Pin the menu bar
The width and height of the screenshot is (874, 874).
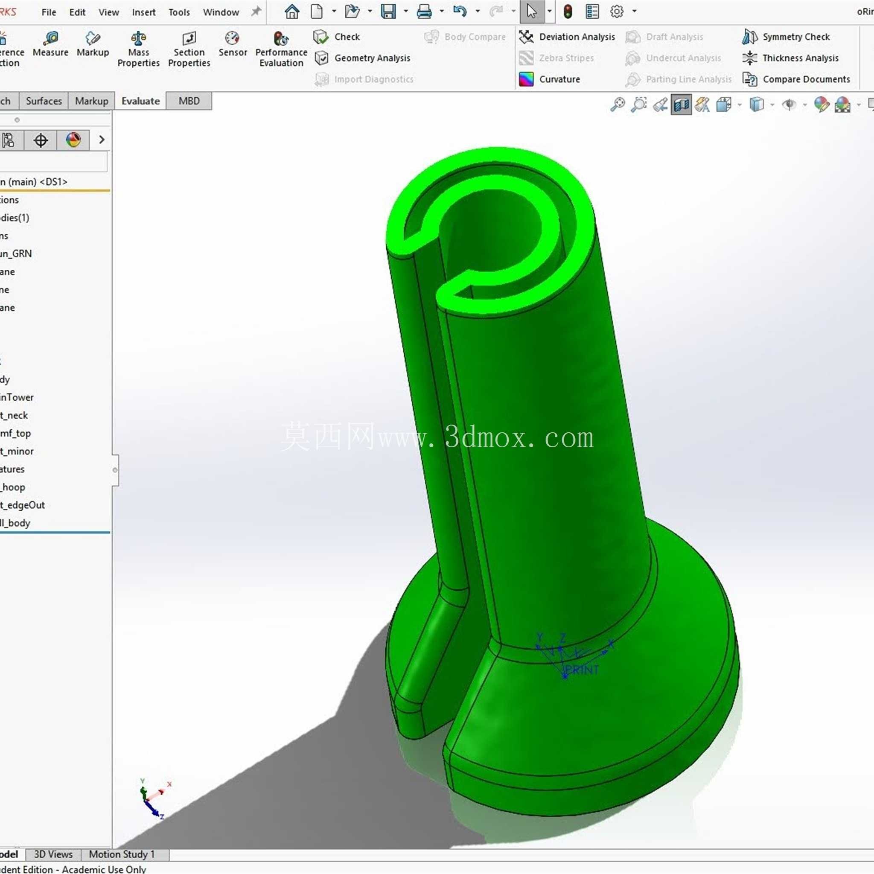[256, 12]
